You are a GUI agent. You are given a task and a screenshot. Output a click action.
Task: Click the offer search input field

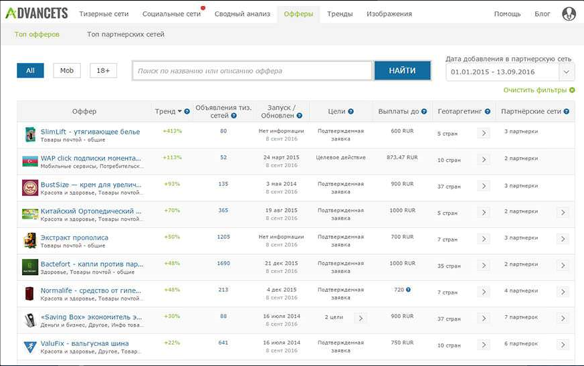(x=252, y=71)
